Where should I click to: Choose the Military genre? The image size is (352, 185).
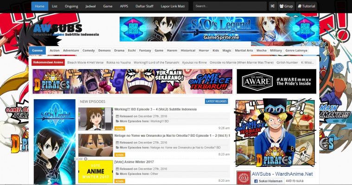tap(276, 51)
